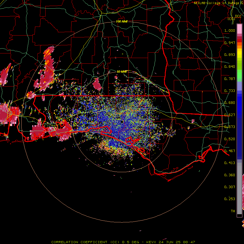Select the 0.947 scale value
The width and height of the screenshot is (244, 244).
(x=230, y=43)
